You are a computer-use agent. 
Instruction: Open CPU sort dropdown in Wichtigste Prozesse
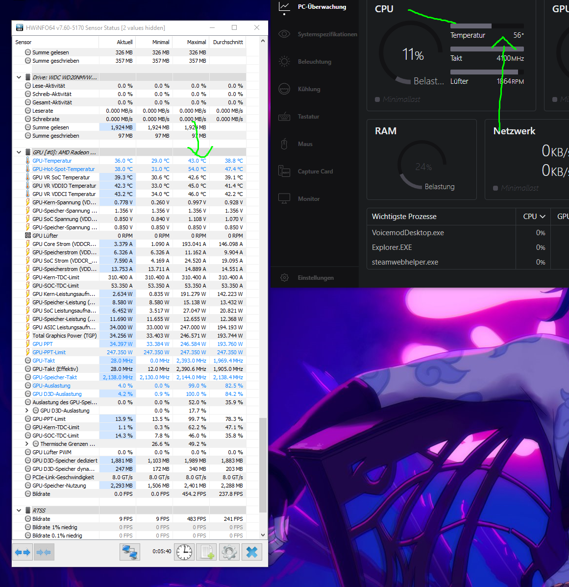pos(534,217)
